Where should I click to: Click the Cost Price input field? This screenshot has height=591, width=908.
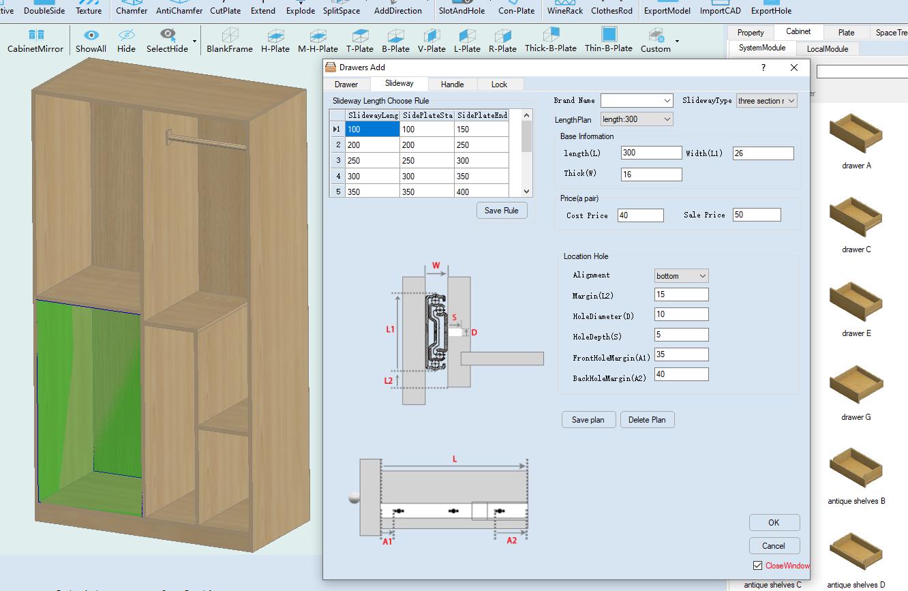640,215
